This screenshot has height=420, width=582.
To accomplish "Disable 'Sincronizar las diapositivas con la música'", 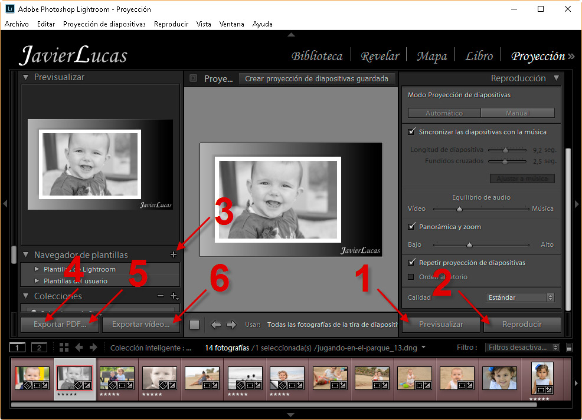I will (x=411, y=132).
